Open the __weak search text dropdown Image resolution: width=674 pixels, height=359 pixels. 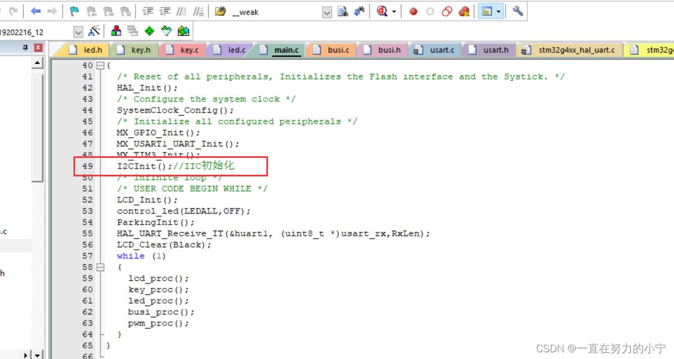(x=327, y=11)
